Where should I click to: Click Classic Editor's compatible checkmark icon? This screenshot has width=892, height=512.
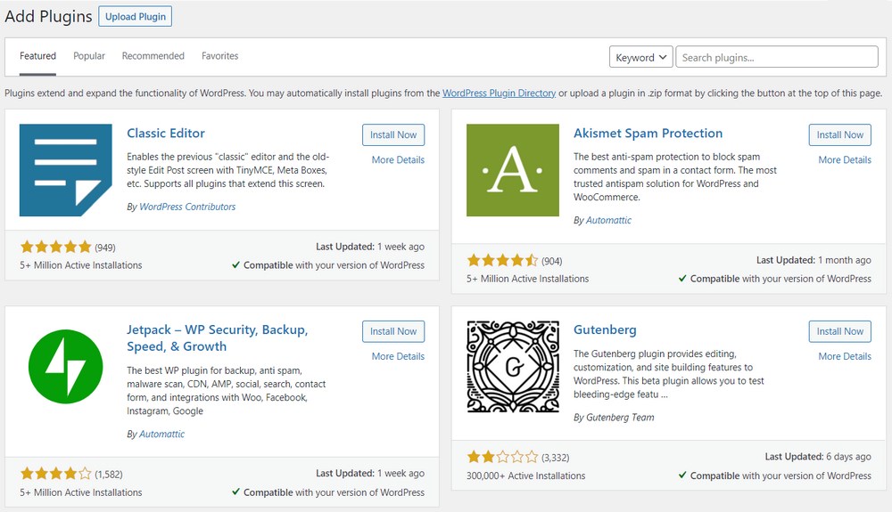coord(235,264)
